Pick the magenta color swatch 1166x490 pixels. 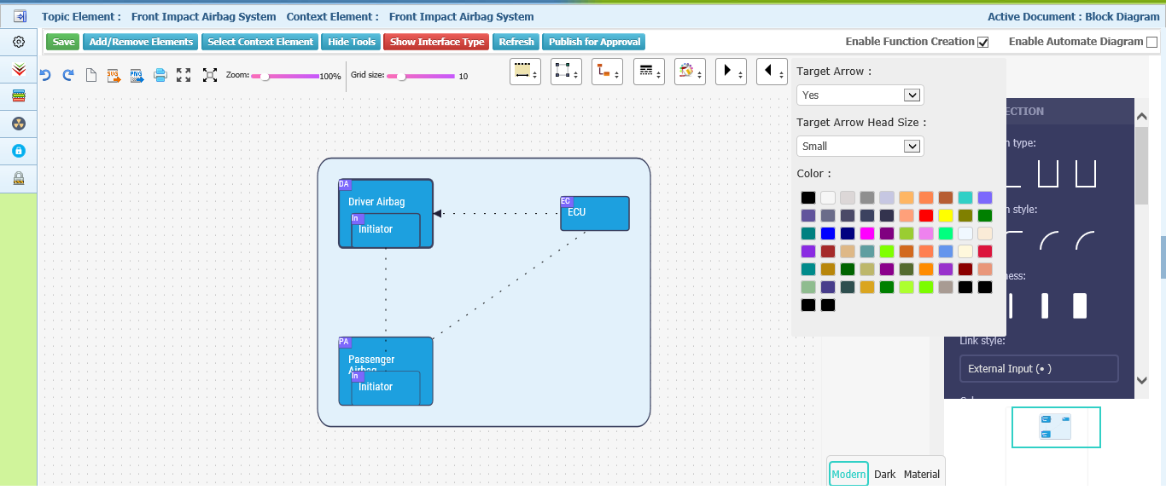point(866,233)
